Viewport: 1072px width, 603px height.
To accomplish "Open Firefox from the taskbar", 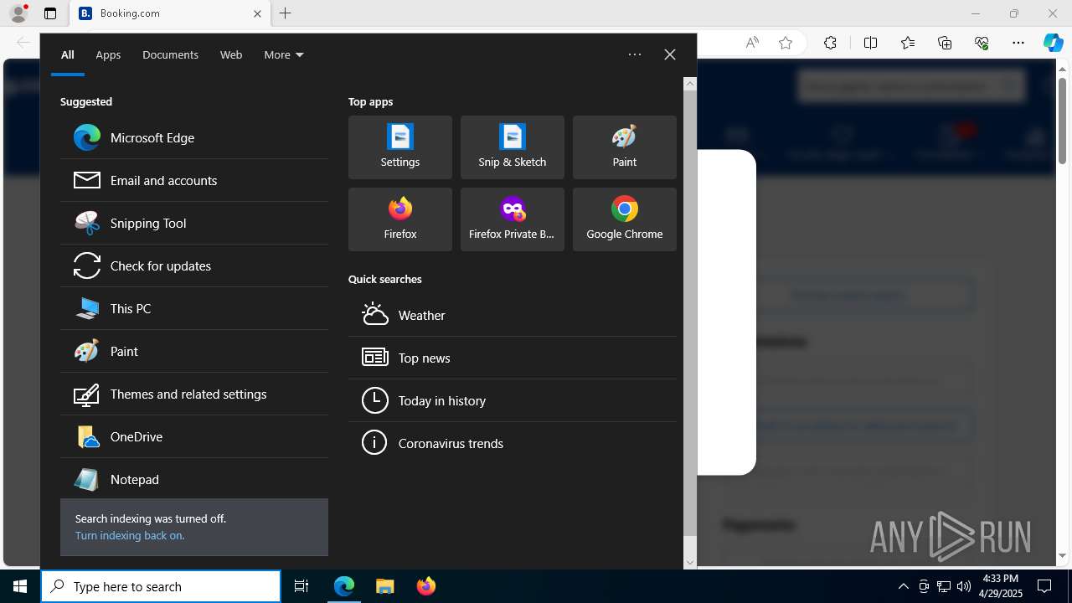I will [x=426, y=586].
